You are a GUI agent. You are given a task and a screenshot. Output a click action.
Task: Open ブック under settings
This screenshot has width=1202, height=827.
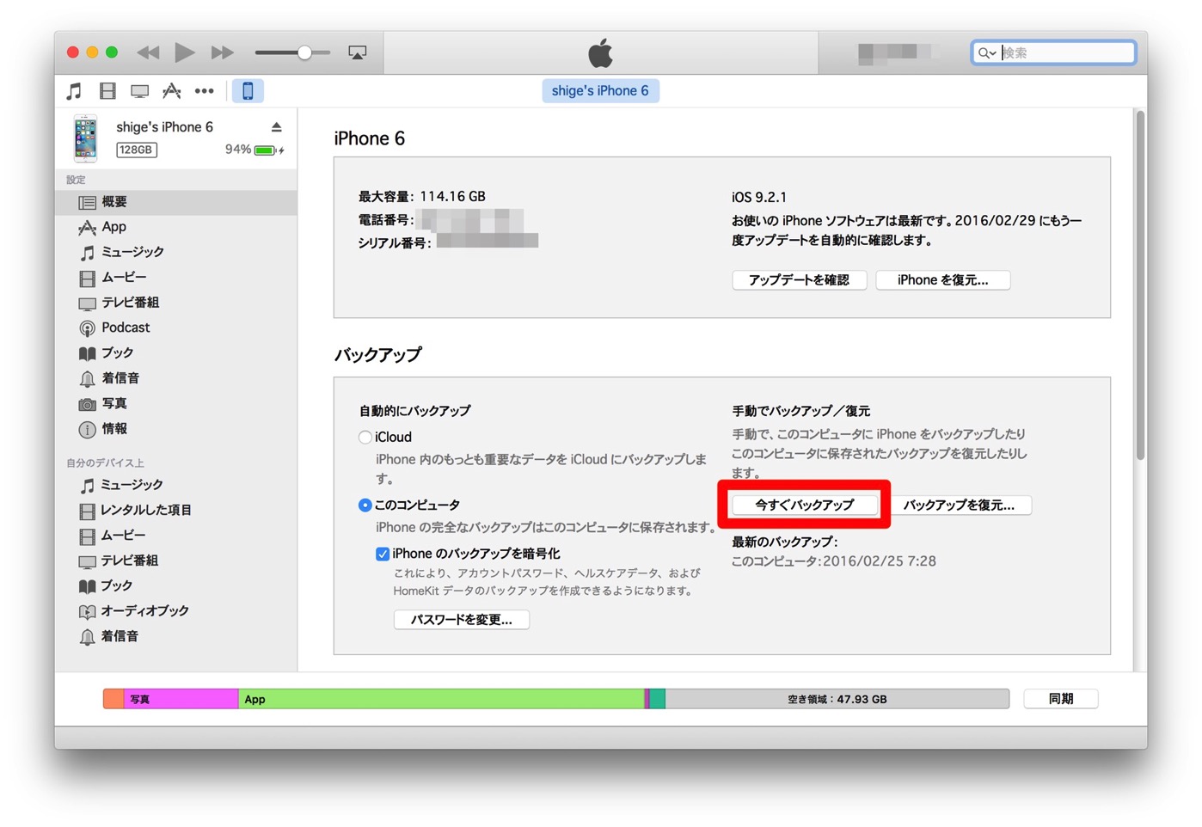coord(176,353)
